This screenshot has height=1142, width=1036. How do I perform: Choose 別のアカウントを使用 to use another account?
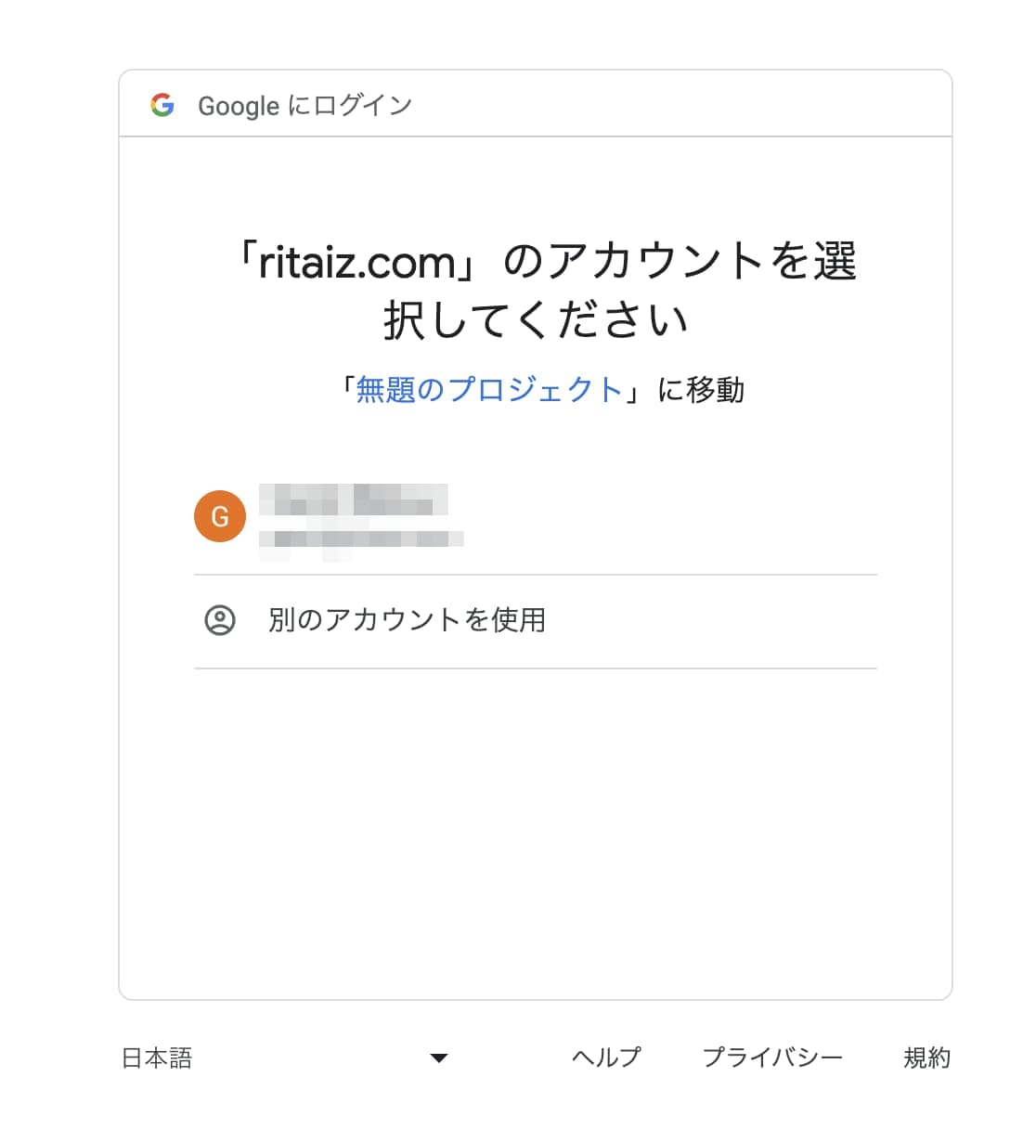pos(406,620)
